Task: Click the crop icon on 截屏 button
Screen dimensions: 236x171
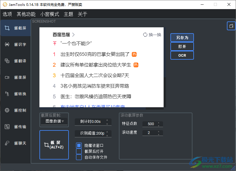Action: [46, 145]
